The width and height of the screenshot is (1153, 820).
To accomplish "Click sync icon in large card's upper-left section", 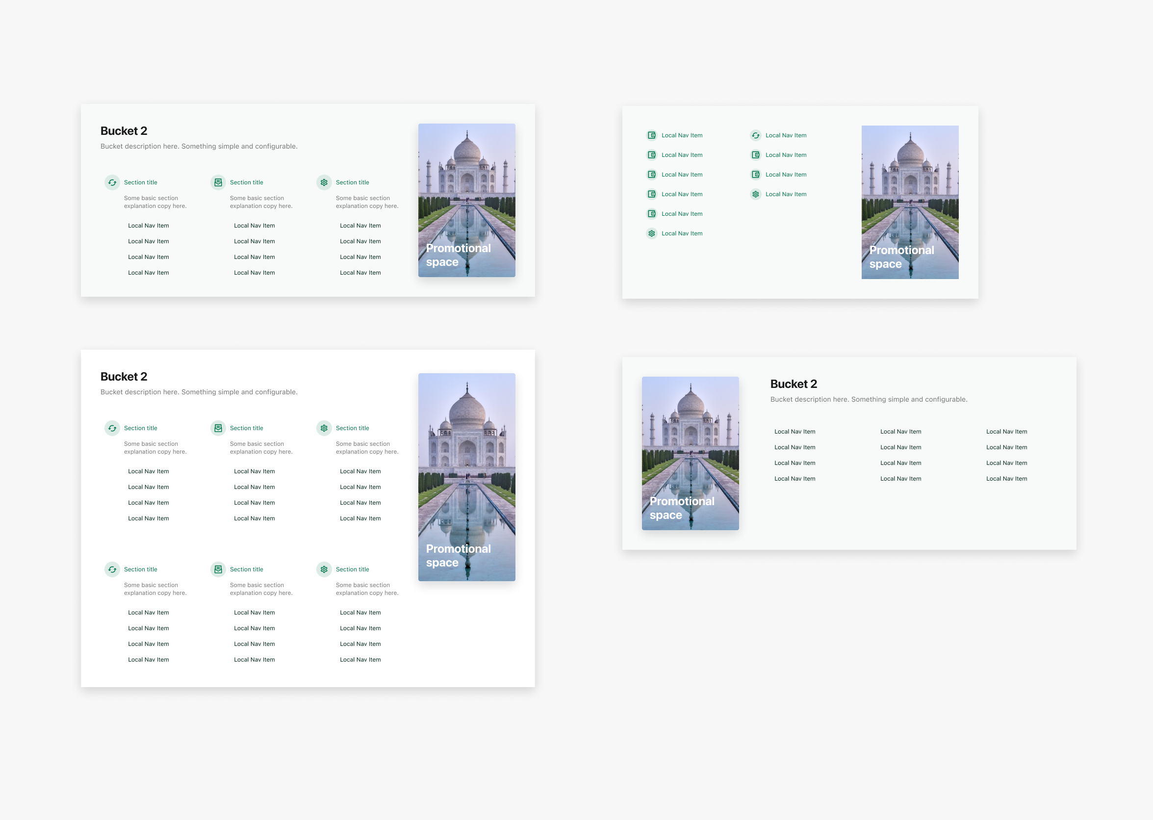I will coord(112,428).
